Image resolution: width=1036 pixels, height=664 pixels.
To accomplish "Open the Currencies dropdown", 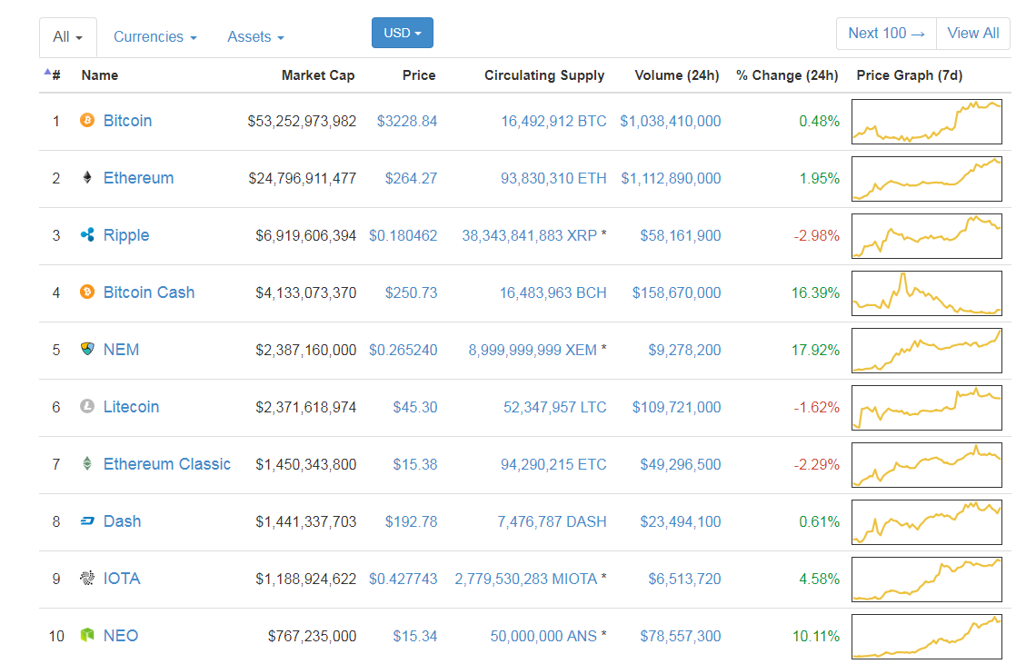I will [x=154, y=36].
